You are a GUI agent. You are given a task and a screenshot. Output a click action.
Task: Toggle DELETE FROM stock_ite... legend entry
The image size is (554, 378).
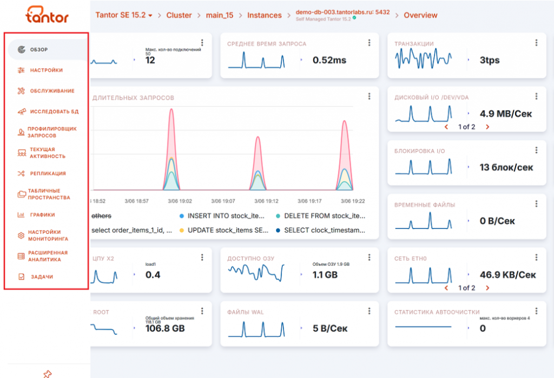tap(320, 216)
